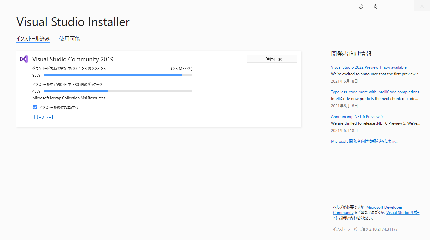The image size is (430, 240).
Task: Minimize the installer window
Action: coord(391,6)
